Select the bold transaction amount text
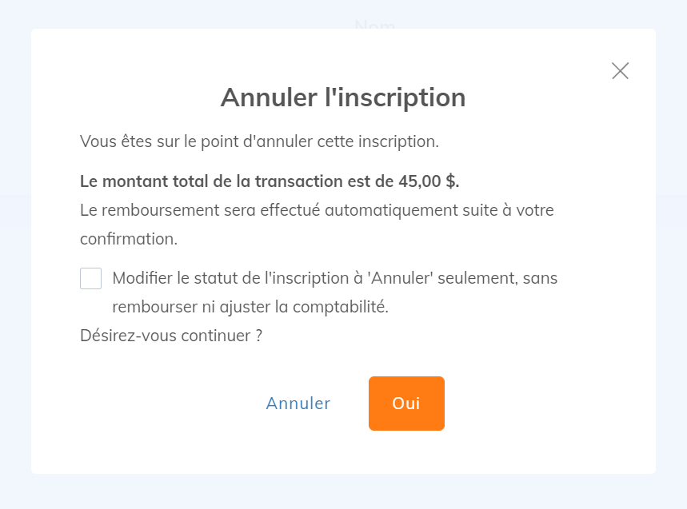The image size is (687, 509). [269, 181]
